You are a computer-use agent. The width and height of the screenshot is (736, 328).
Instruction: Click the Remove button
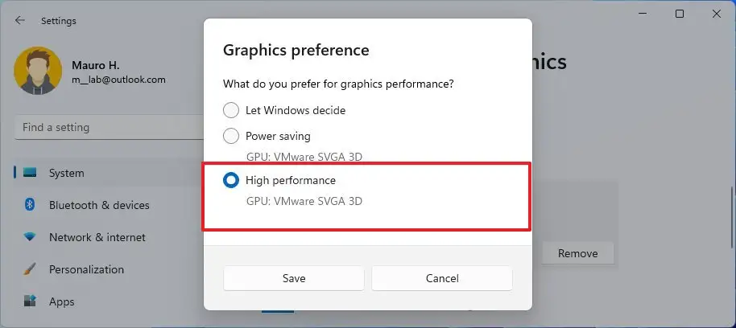[578, 253]
